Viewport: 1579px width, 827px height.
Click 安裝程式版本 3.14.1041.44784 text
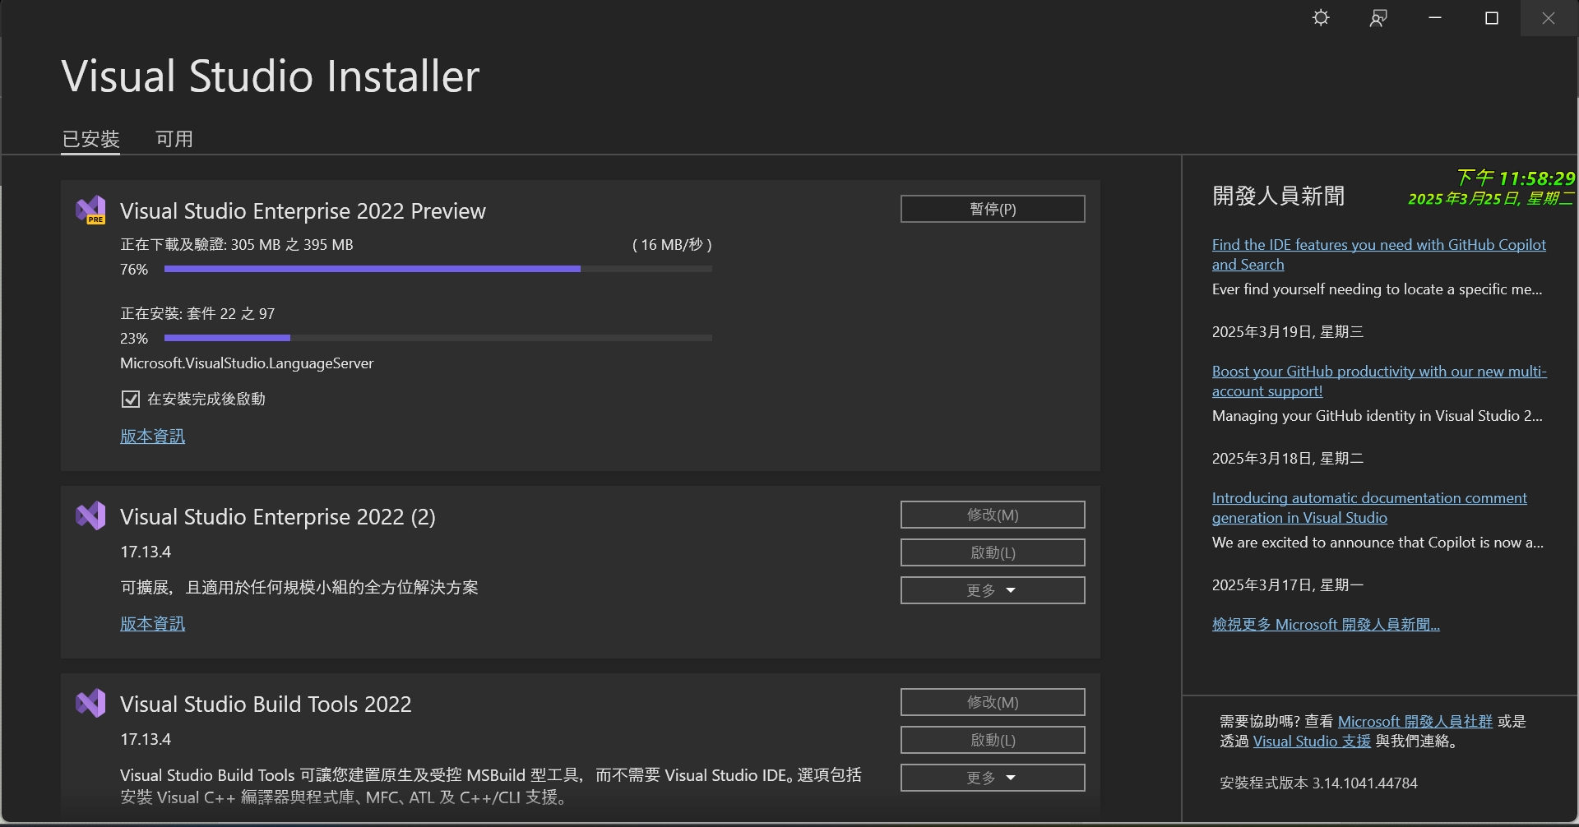point(1318,783)
